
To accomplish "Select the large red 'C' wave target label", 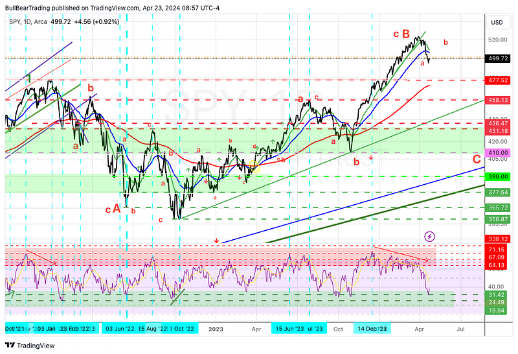I will [x=477, y=159].
